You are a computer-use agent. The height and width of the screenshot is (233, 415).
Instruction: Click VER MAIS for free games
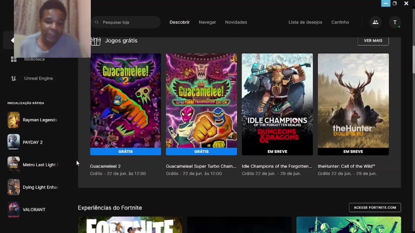[373, 40]
